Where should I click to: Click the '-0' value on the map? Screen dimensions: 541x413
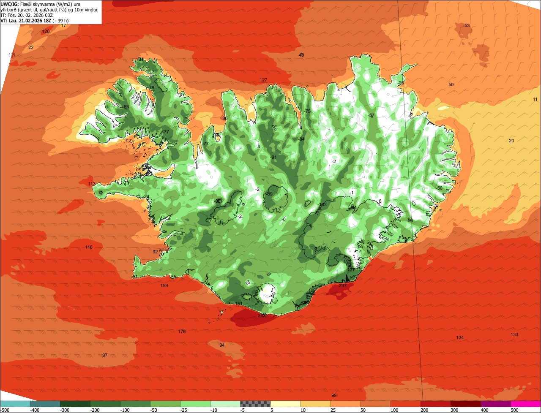(x=284, y=220)
